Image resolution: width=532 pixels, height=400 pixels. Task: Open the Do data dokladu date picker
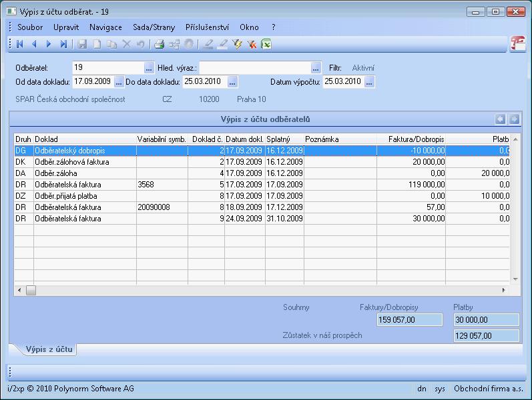pyautogui.click(x=232, y=82)
